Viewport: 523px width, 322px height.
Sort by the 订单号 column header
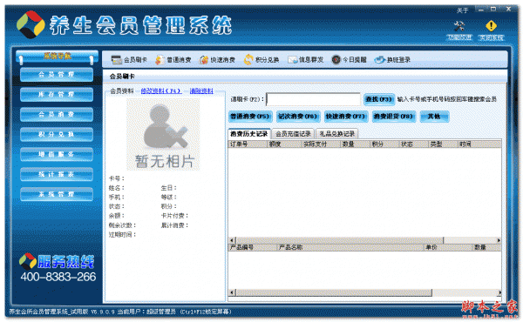(x=248, y=144)
